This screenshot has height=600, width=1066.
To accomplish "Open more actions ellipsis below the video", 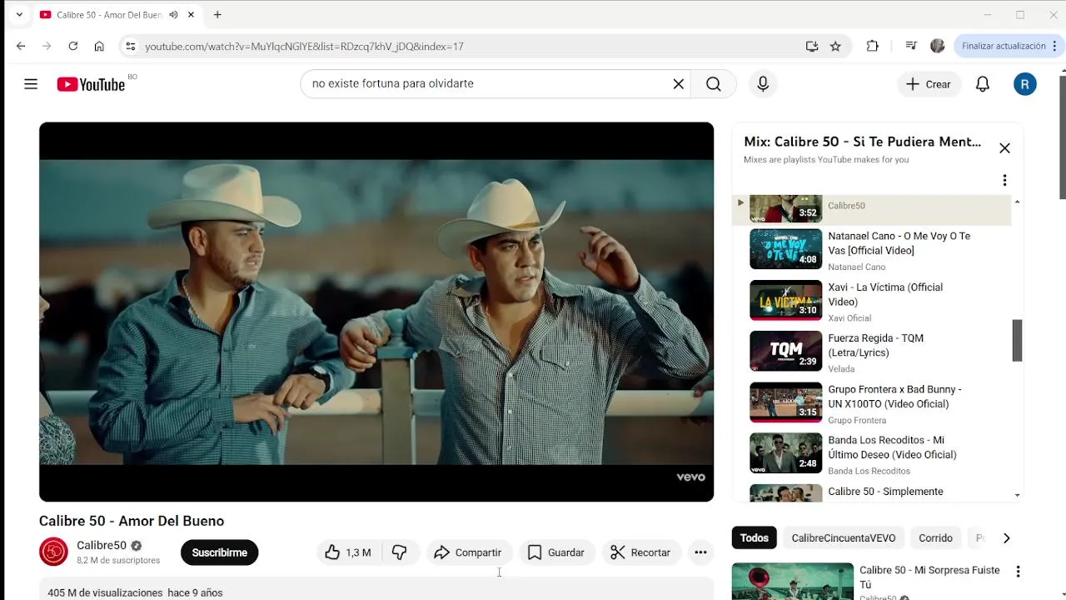I will pos(700,552).
